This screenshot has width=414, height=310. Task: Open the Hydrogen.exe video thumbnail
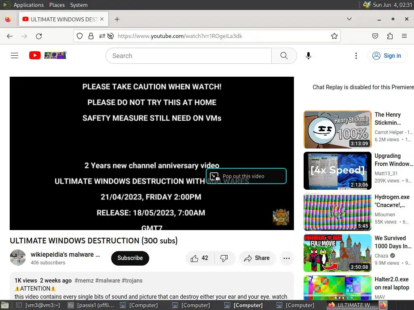point(338,212)
